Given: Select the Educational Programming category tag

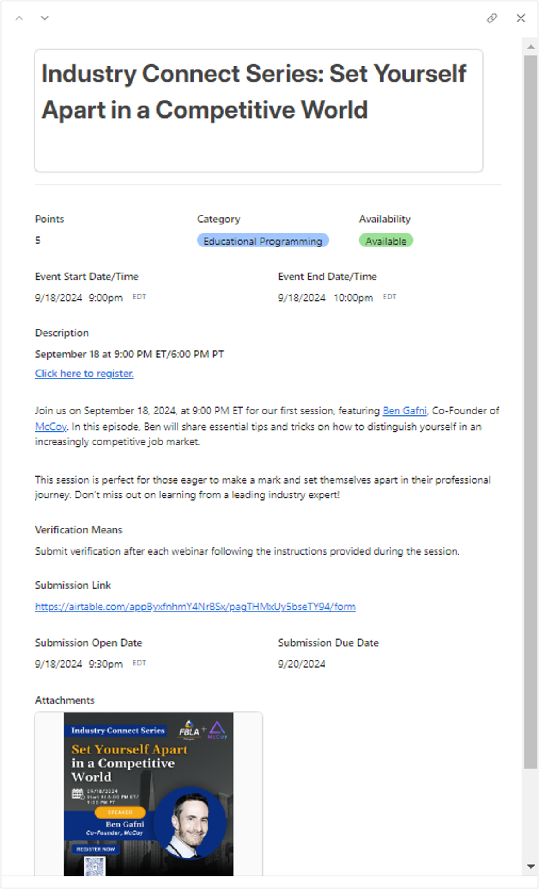Looking at the screenshot, I should click(x=263, y=241).
